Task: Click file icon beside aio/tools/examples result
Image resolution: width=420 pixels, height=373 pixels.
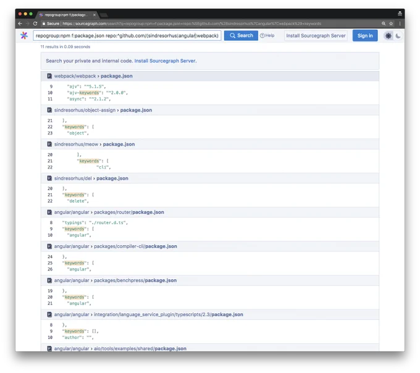Action: (49, 348)
